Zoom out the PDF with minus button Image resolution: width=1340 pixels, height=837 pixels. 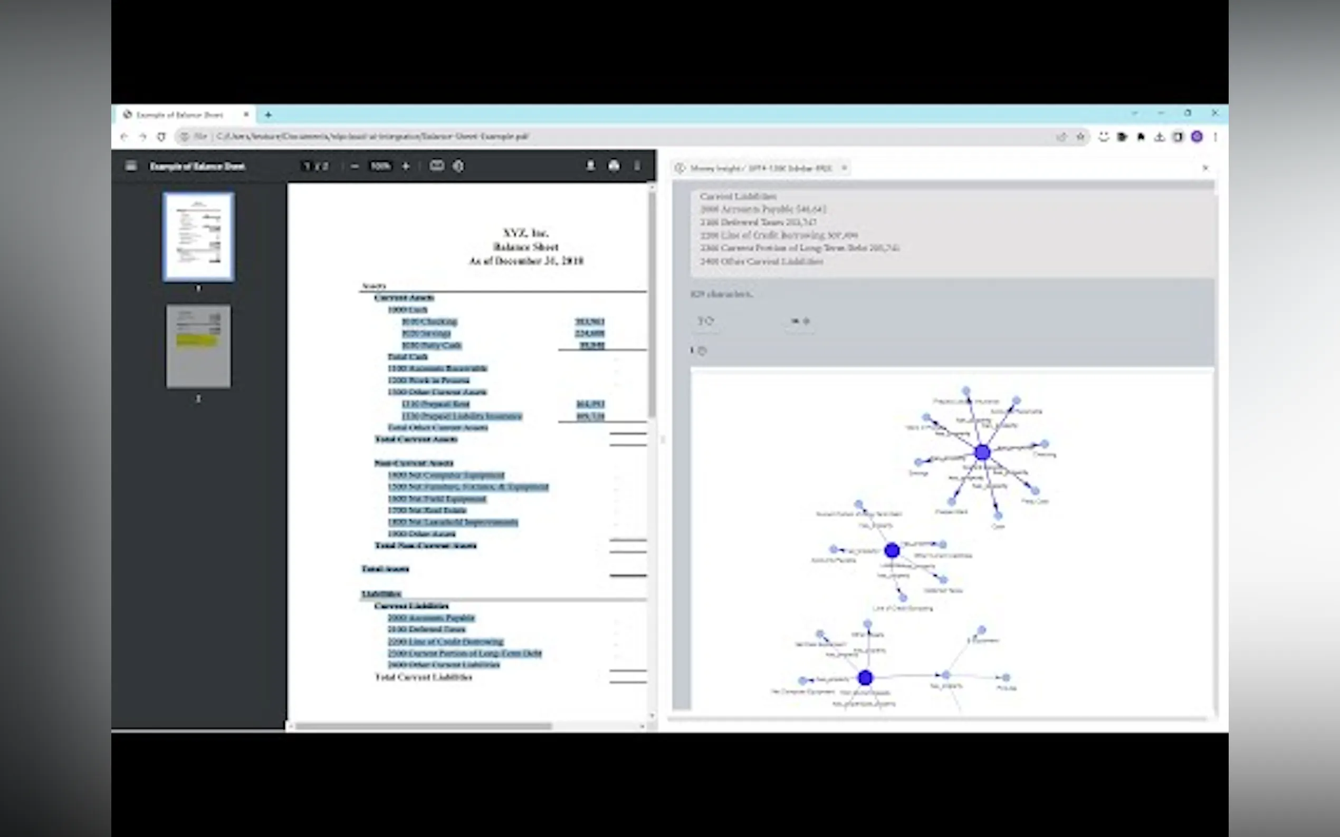point(355,166)
